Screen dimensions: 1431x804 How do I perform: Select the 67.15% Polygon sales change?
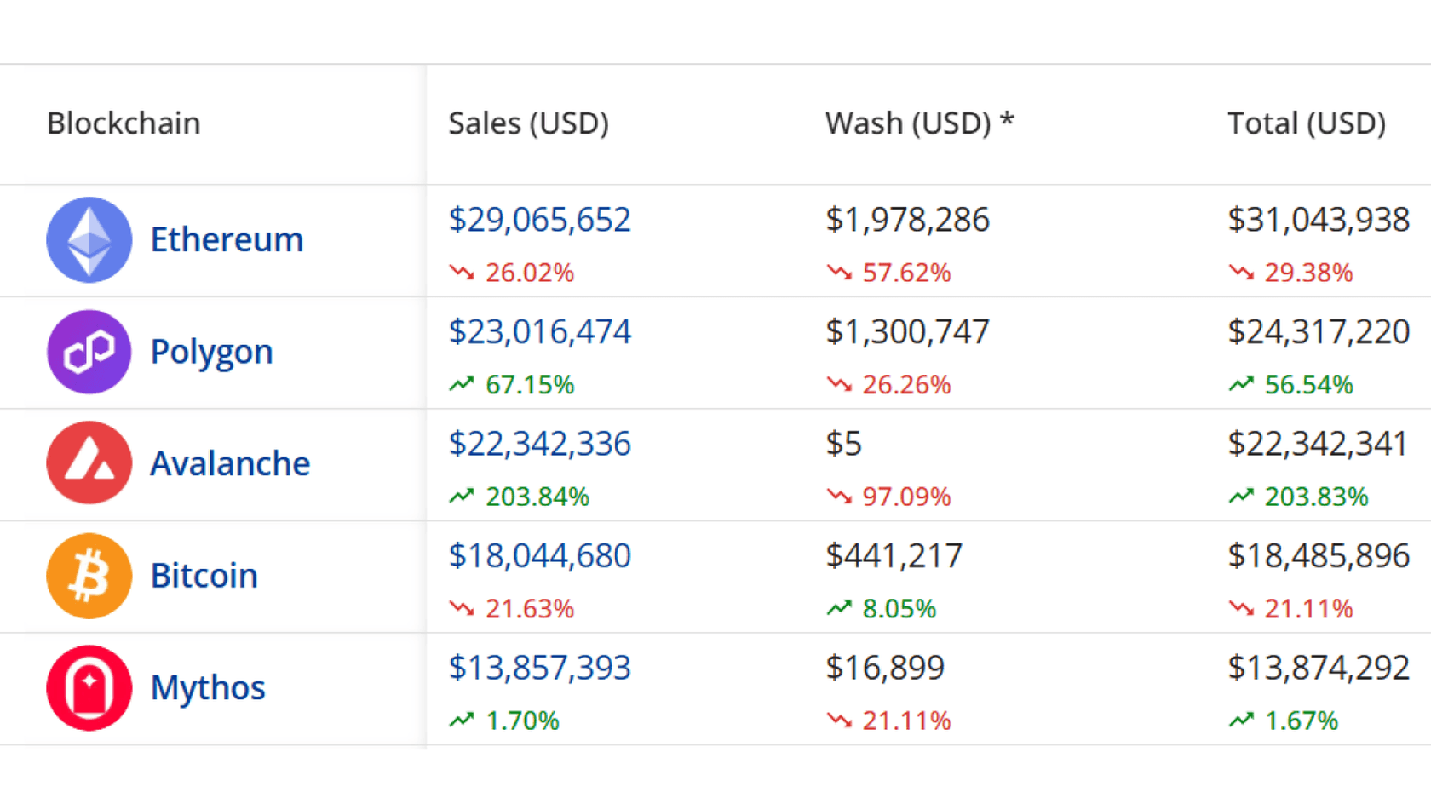(x=530, y=385)
